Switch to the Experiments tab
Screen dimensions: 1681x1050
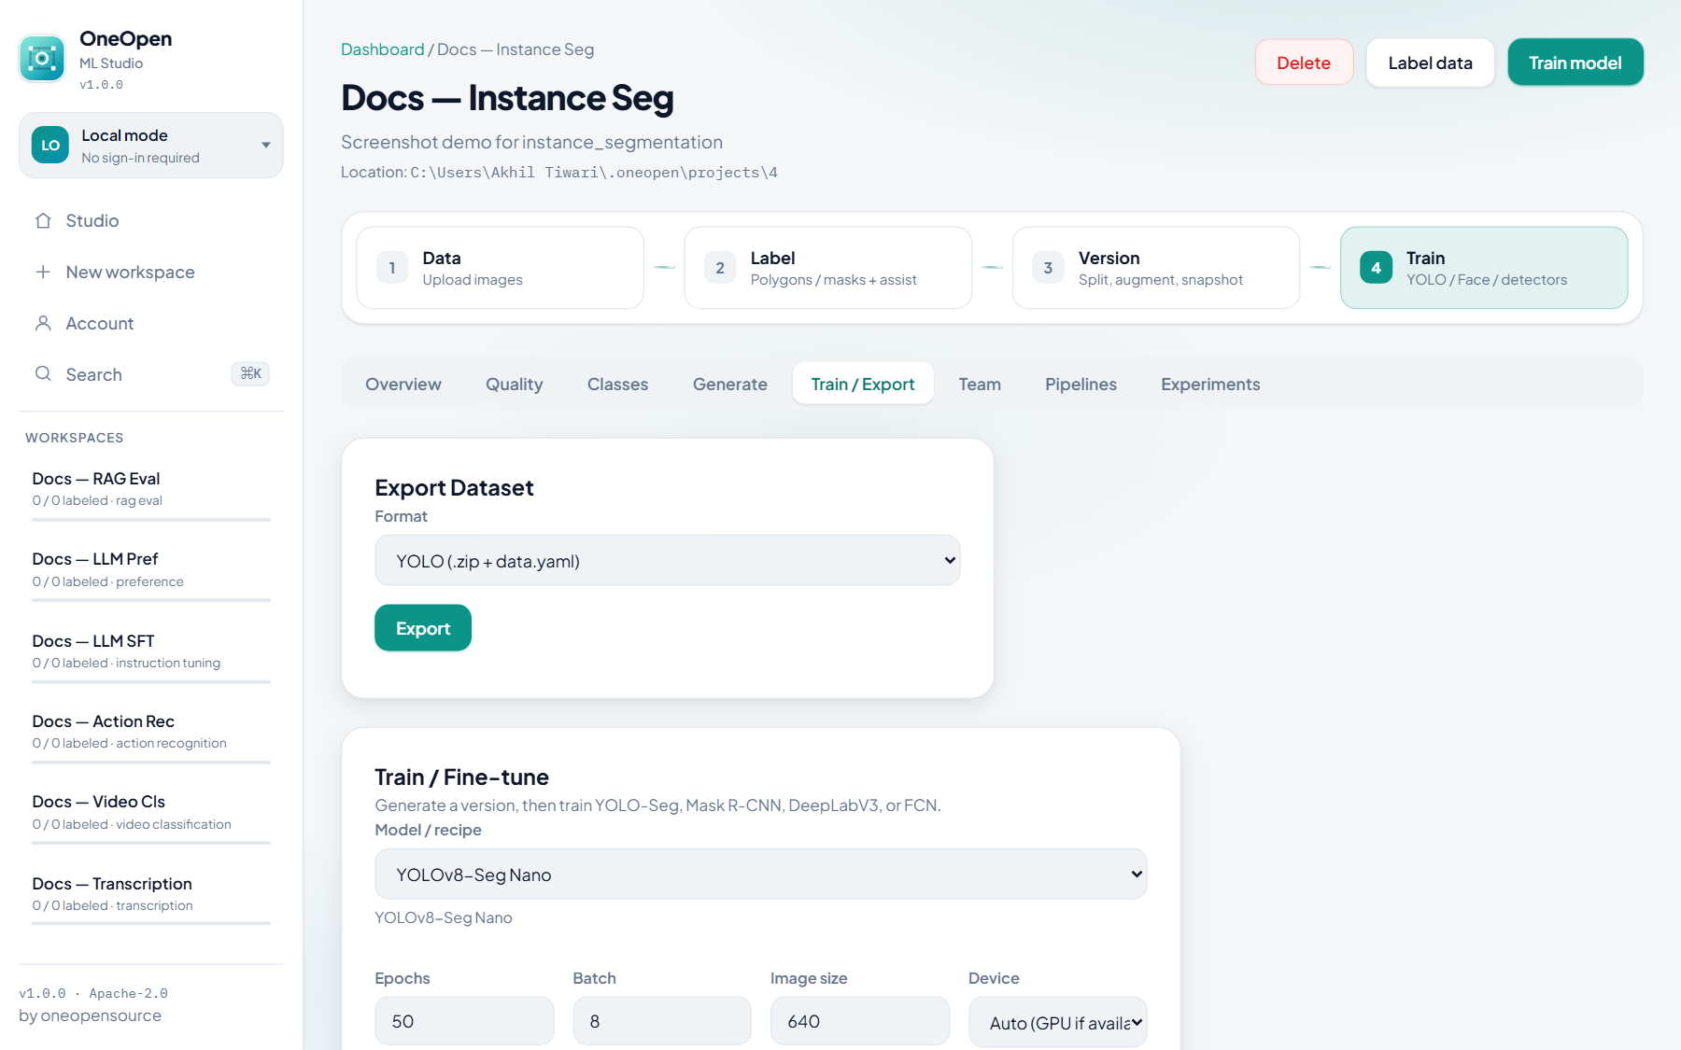click(x=1210, y=385)
